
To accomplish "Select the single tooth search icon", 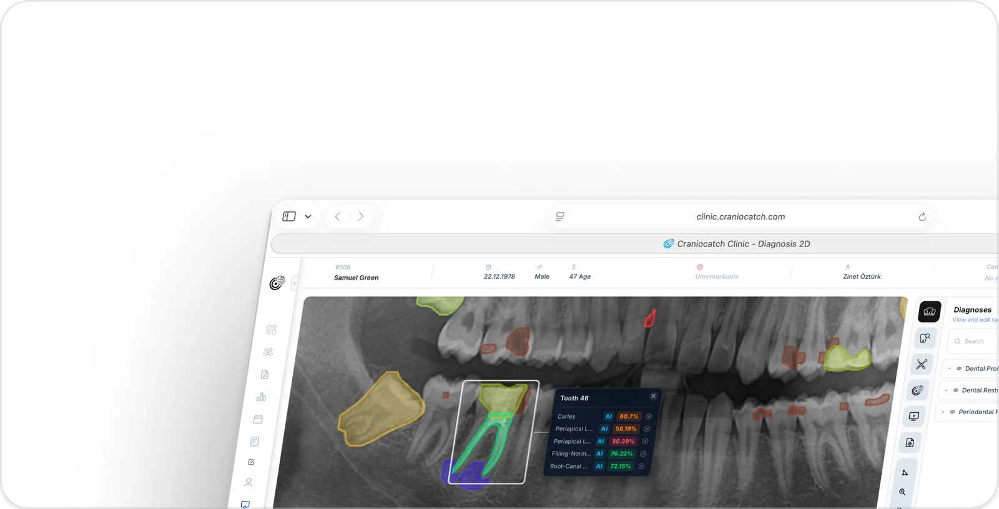I will pyautogui.click(x=925, y=338).
